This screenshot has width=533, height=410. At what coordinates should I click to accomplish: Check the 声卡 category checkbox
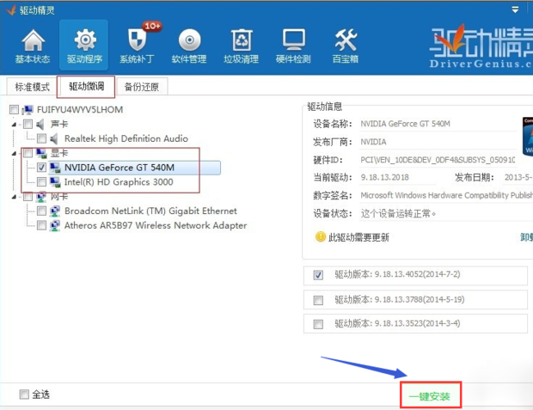point(28,124)
